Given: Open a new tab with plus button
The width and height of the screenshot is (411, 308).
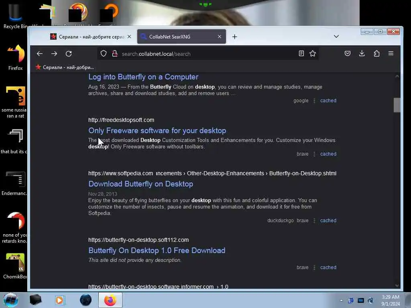Looking at the screenshot, I should point(234,37).
